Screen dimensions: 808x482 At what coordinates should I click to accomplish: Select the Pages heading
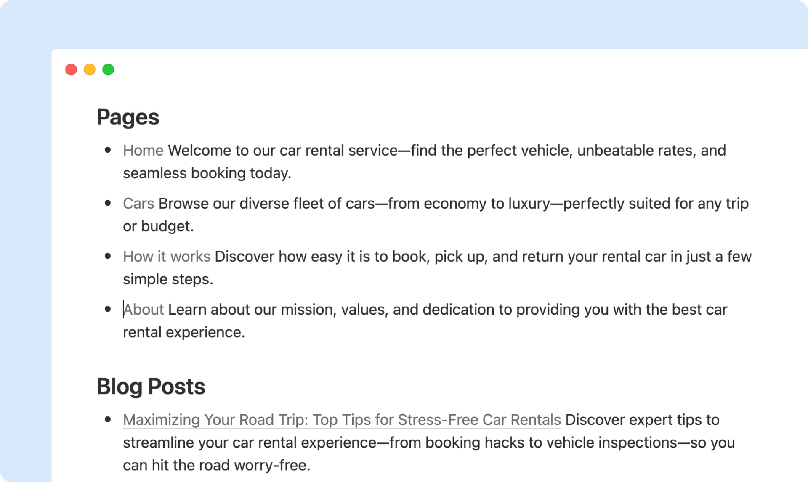(128, 117)
